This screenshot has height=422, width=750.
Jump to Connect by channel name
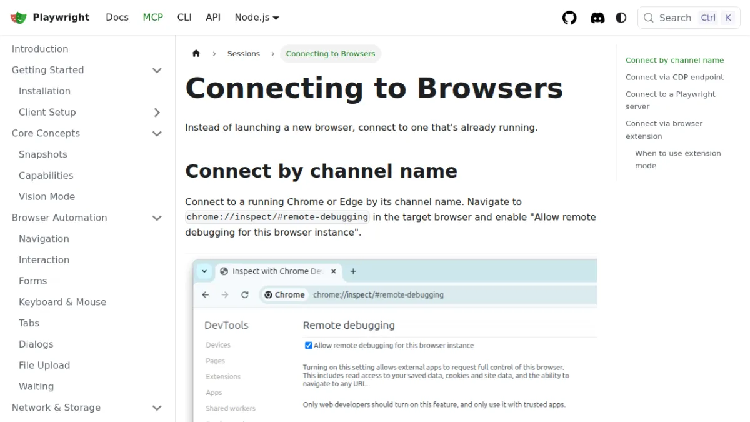click(x=675, y=60)
